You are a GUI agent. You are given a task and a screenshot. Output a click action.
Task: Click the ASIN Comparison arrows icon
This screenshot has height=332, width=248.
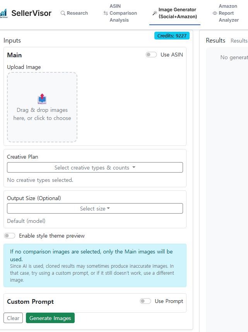(x=106, y=13)
